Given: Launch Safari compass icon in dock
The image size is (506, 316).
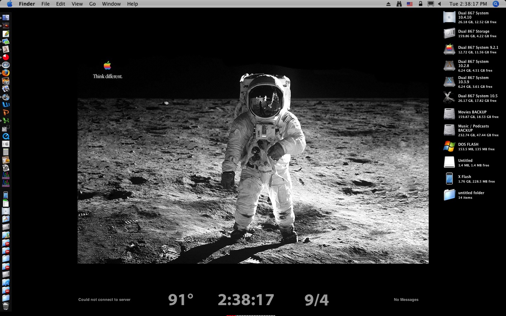Looking at the screenshot, I should pyautogui.click(x=6, y=65).
